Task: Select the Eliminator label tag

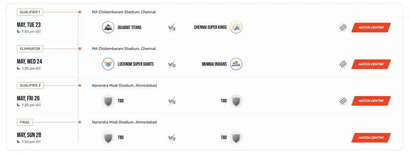Action: (x=30, y=49)
